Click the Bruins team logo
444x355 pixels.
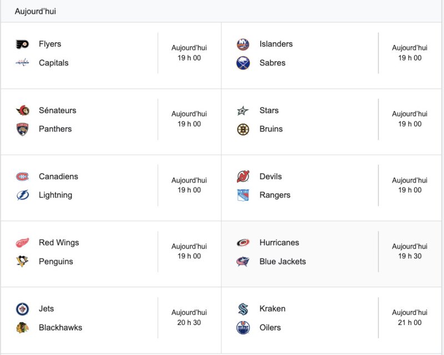[243, 129]
